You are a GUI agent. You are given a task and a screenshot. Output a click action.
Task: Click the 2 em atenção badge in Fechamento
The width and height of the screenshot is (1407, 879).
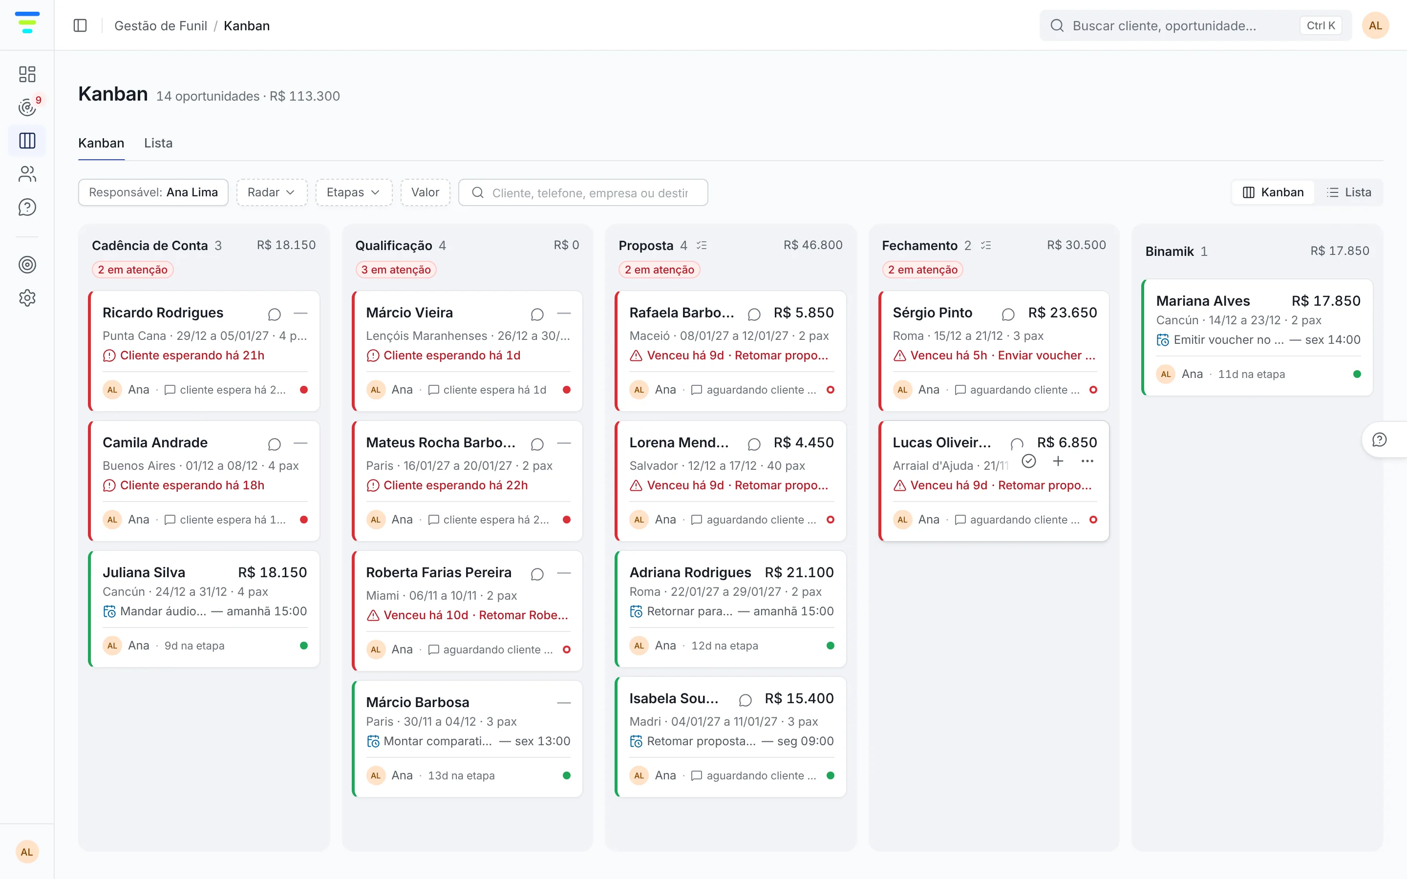point(923,270)
